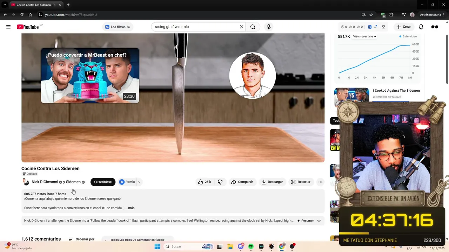Open Nick DiGiovanni channel name link
Screen dimensions: 449x252
(x=45, y=182)
